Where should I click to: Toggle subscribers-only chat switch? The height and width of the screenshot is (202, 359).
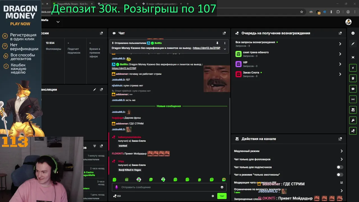(340, 167)
